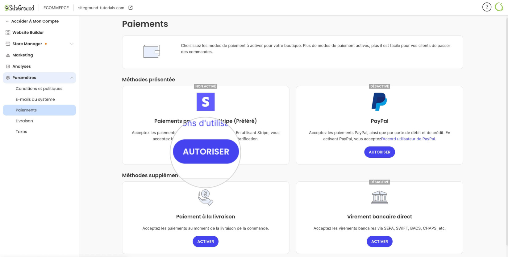Select Paiements submenu item
This screenshot has width=508, height=257.
point(39,110)
